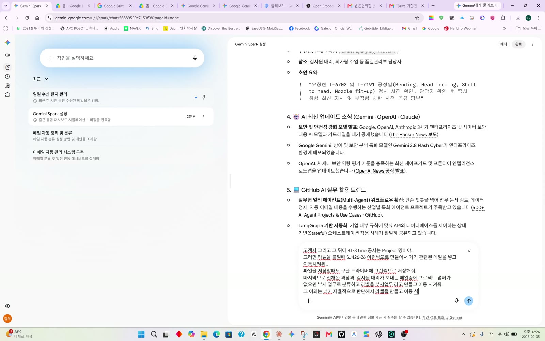545x341 pixels.
Task: Switch to 받은편지함 Gmail tab
Action: pos(364,6)
